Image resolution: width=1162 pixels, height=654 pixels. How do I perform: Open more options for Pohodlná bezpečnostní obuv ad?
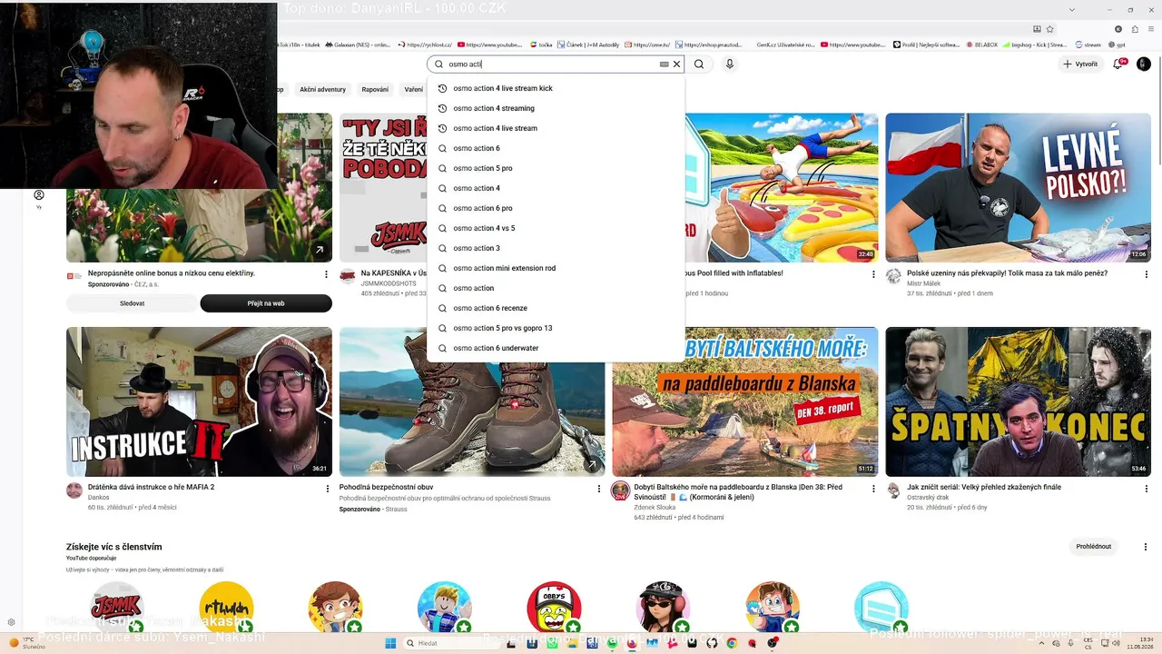tap(599, 489)
